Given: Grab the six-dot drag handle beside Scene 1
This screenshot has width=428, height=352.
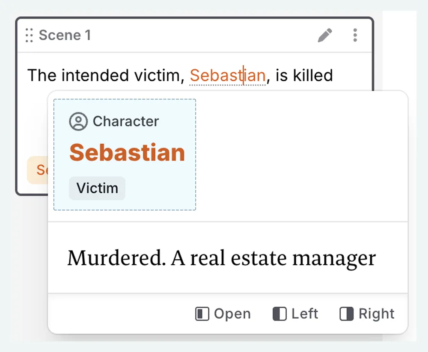Looking at the screenshot, I should [x=29, y=35].
